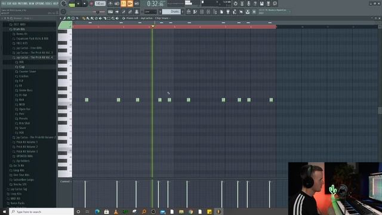Click the arrow right of the Drums pattern selector
This screenshot has height=215, width=382.
(183, 12)
